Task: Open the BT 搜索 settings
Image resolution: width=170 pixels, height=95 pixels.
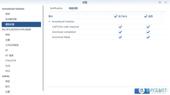Action: [9, 55]
